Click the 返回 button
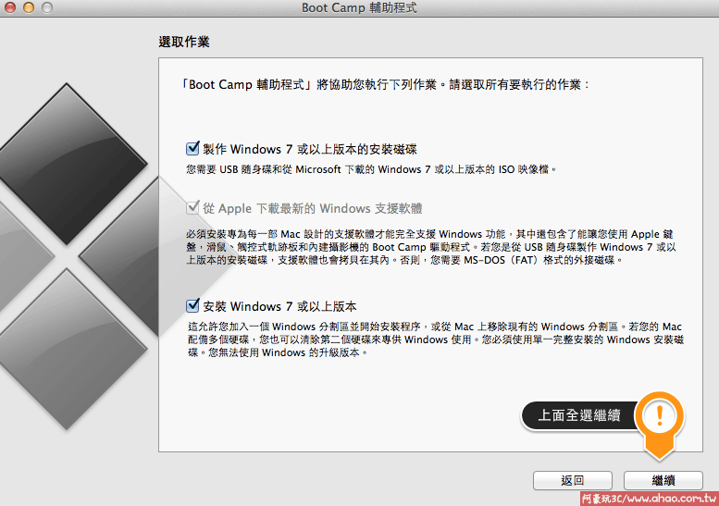 (x=572, y=480)
